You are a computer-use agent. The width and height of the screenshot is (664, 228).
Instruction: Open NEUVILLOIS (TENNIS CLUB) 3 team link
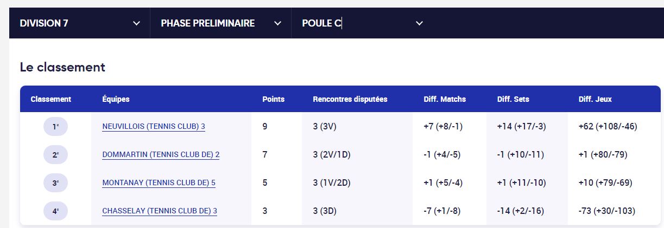click(154, 127)
